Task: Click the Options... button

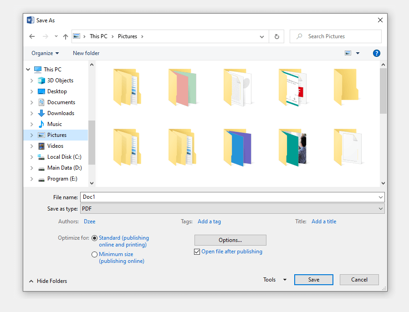Action: click(230, 240)
